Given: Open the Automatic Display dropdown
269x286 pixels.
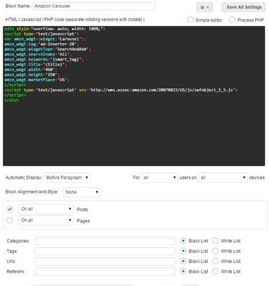Looking at the screenshot, I should pyautogui.click(x=67, y=178).
